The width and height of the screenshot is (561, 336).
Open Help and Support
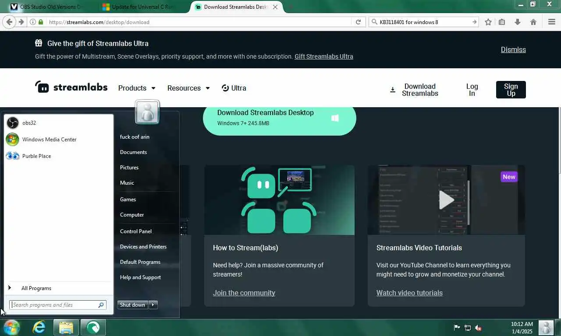[x=140, y=277]
